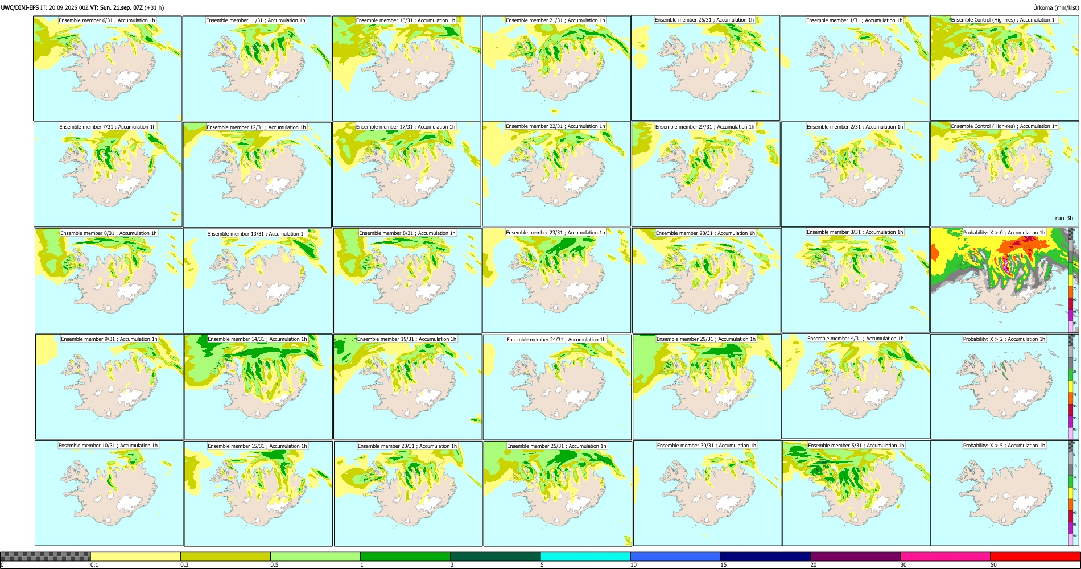Open the Ensemble member 21/31 map panel
Screen dimensions: 1081x569
click(x=556, y=68)
